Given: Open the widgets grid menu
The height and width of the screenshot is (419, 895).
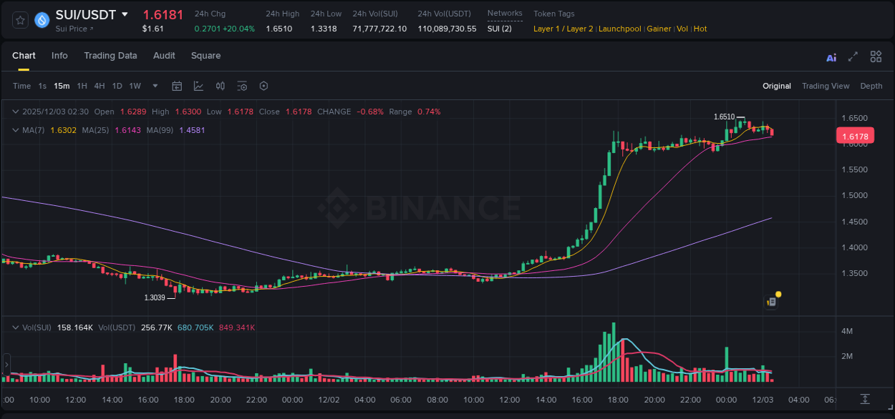Looking at the screenshot, I should (x=876, y=56).
